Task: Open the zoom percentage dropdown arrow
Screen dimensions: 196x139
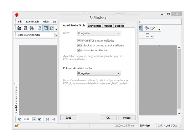Action: coord(34,119)
